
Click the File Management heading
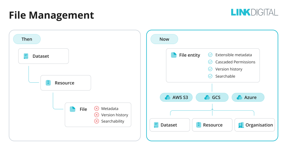(x=52, y=15)
